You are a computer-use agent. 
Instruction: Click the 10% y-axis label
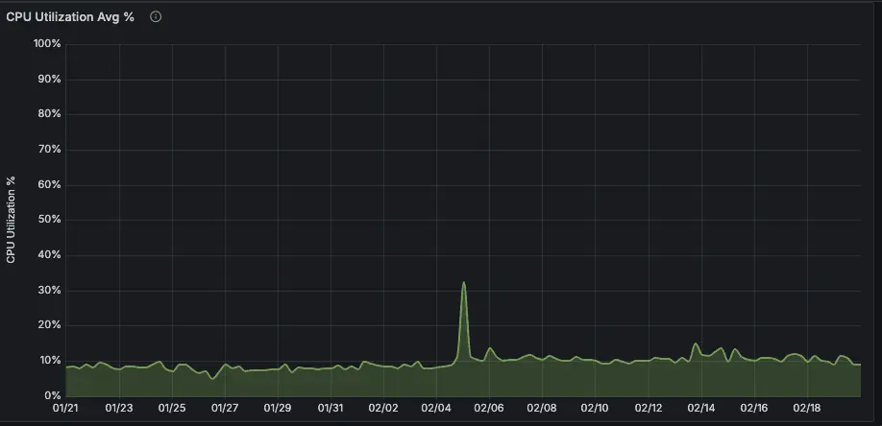pyautogui.click(x=50, y=361)
